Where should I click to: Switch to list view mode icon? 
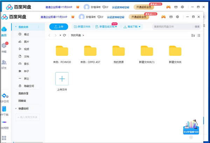[199, 35]
